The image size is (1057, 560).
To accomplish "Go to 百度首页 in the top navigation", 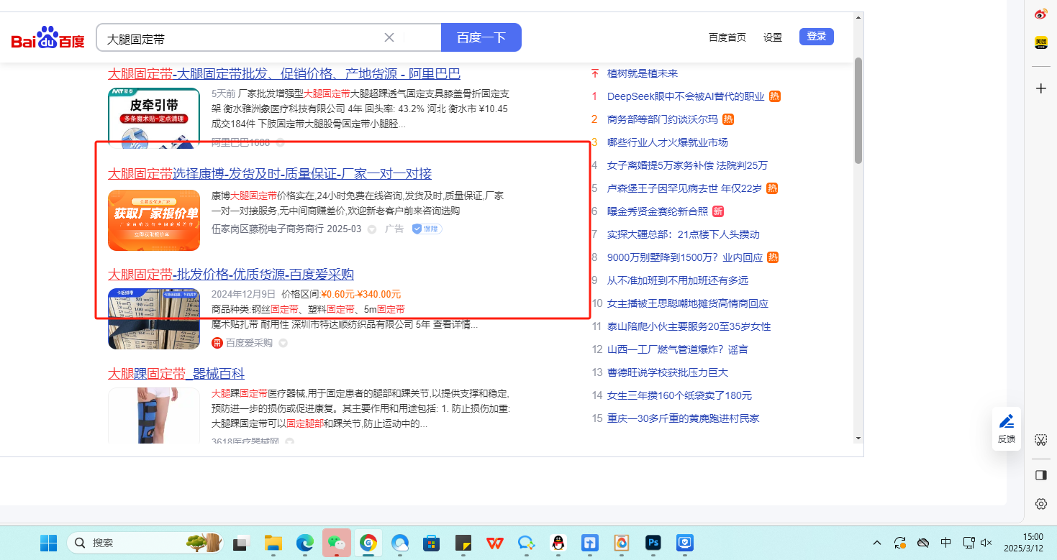I will tap(727, 37).
